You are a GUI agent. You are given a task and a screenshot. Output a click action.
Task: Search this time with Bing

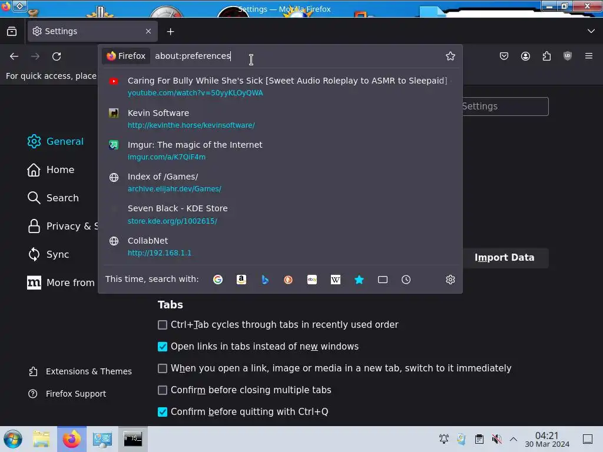coord(265,280)
